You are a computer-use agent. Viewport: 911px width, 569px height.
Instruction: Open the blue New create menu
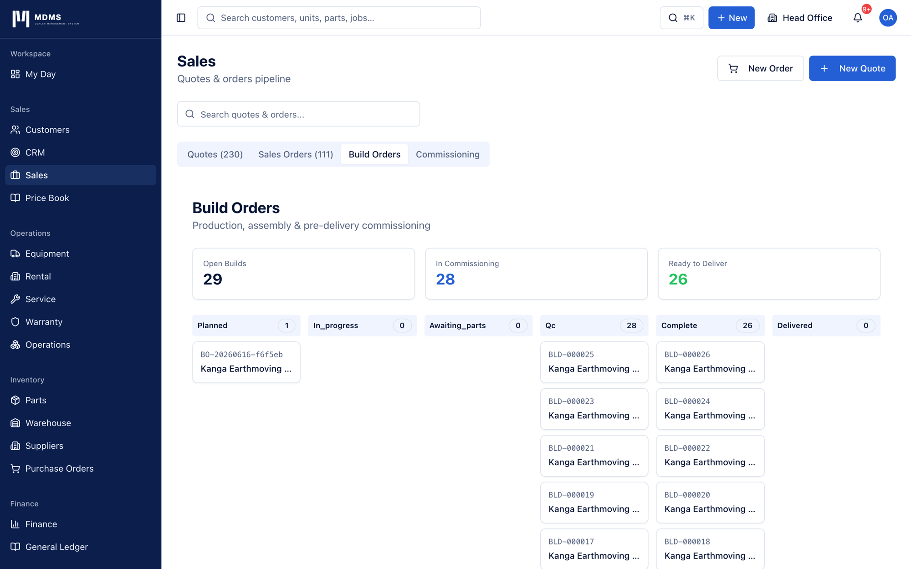tap(731, 18)
